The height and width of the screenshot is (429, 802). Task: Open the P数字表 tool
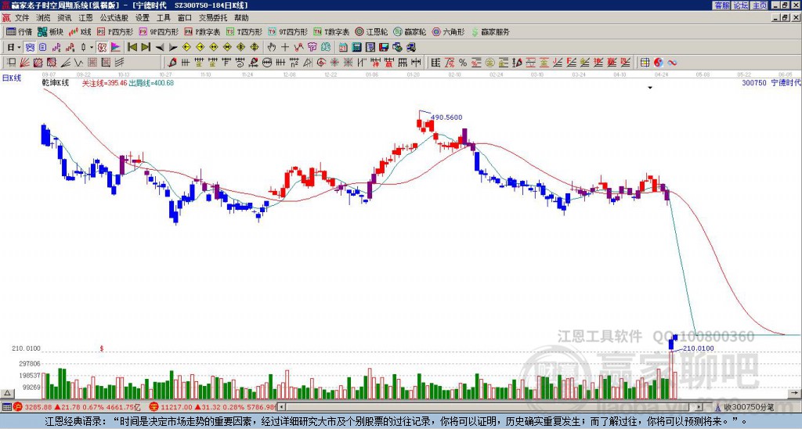click(203, 31)
